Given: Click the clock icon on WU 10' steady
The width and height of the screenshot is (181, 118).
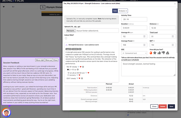Looking at the screenshot, I should [x=83, y=67].
